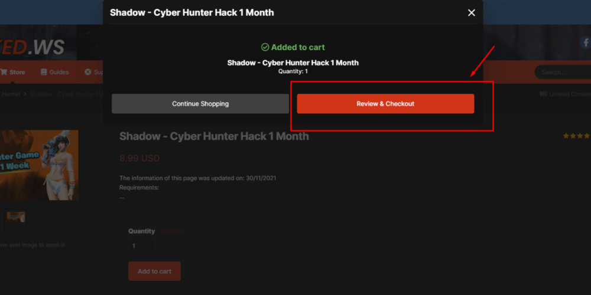This screenshot has width=591, height=295.
Task: Click the gold star rating
Action: point(576,136)
